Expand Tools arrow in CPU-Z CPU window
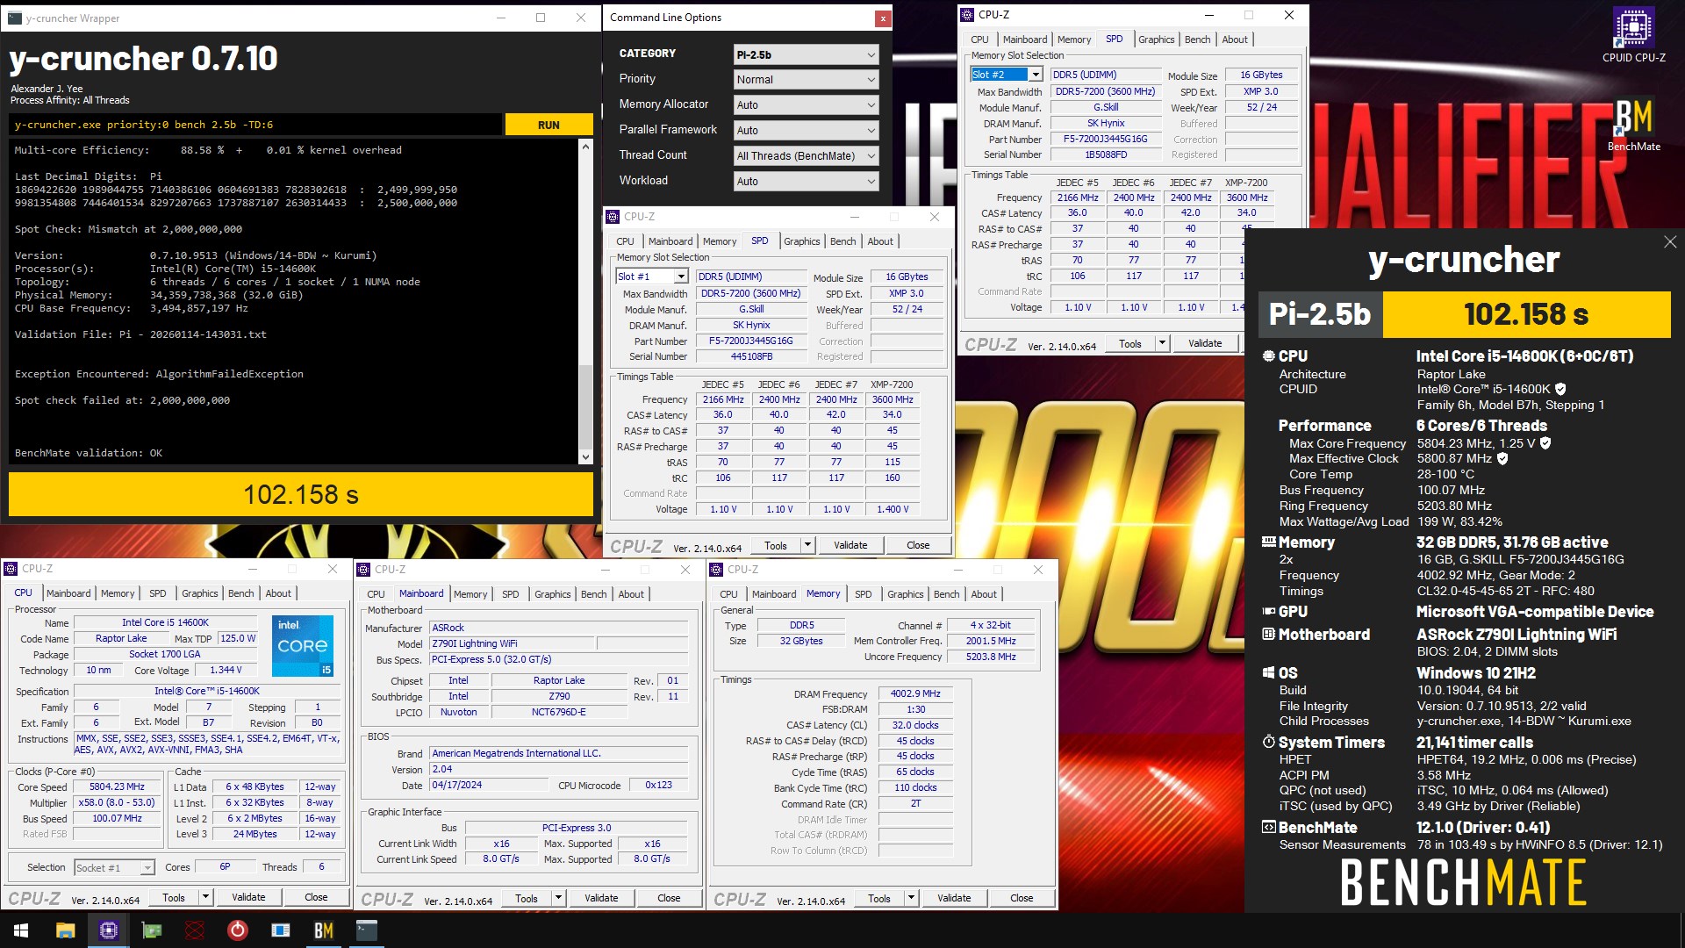 click(x=205, y=897)
